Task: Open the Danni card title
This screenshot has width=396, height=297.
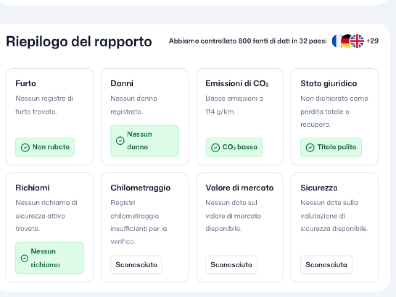Action: coord(122,83)
